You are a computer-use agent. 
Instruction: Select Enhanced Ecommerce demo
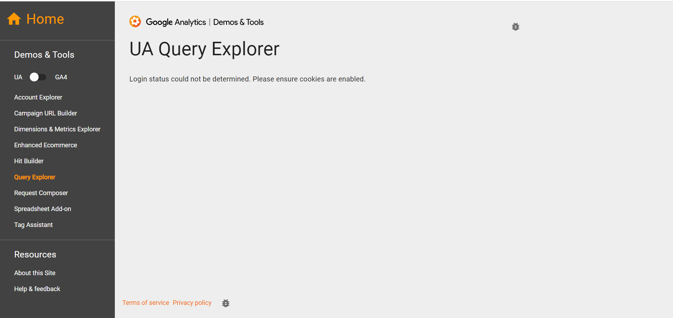[x=46, y=145]
